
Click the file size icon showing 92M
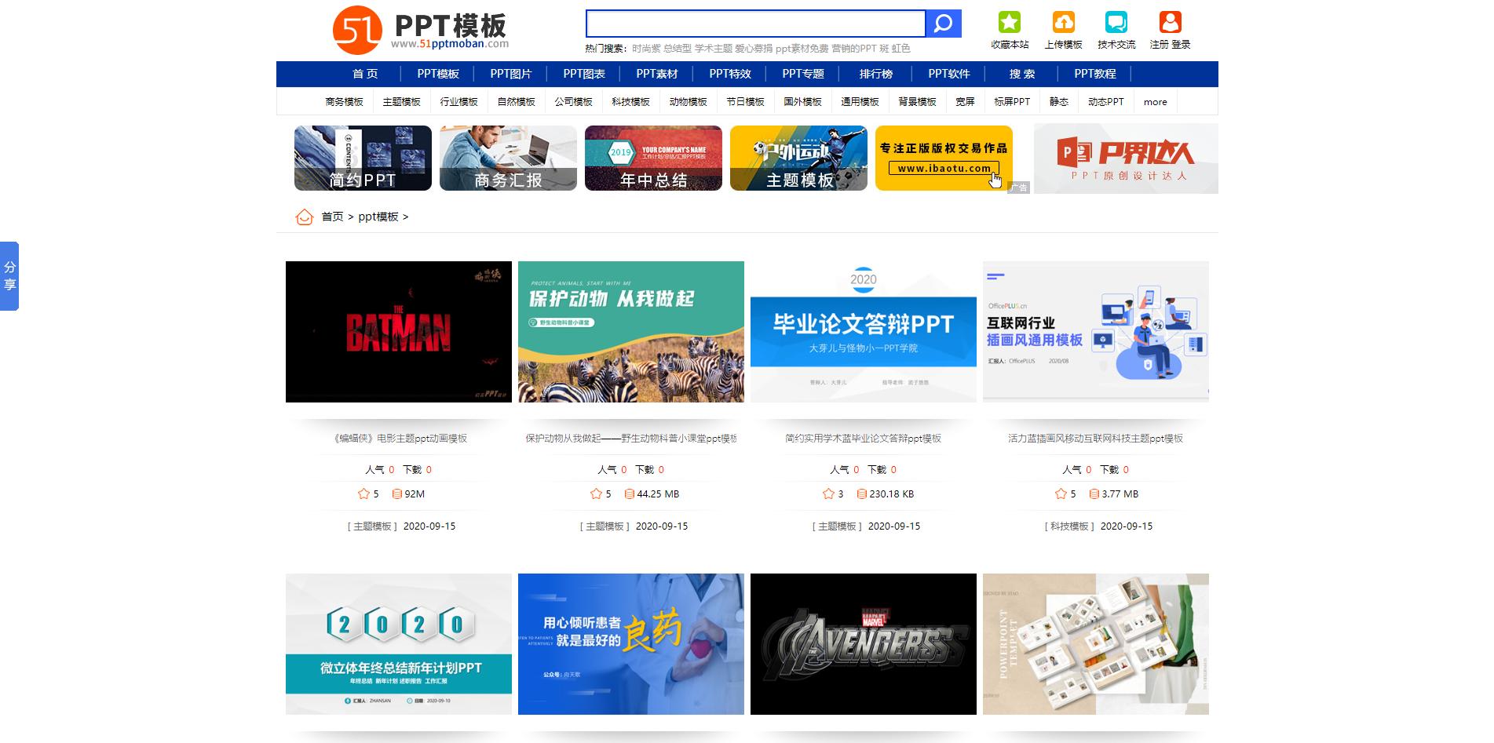tap(396, 494)
